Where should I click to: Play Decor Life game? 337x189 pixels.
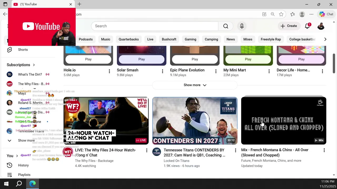coord(301,59)
